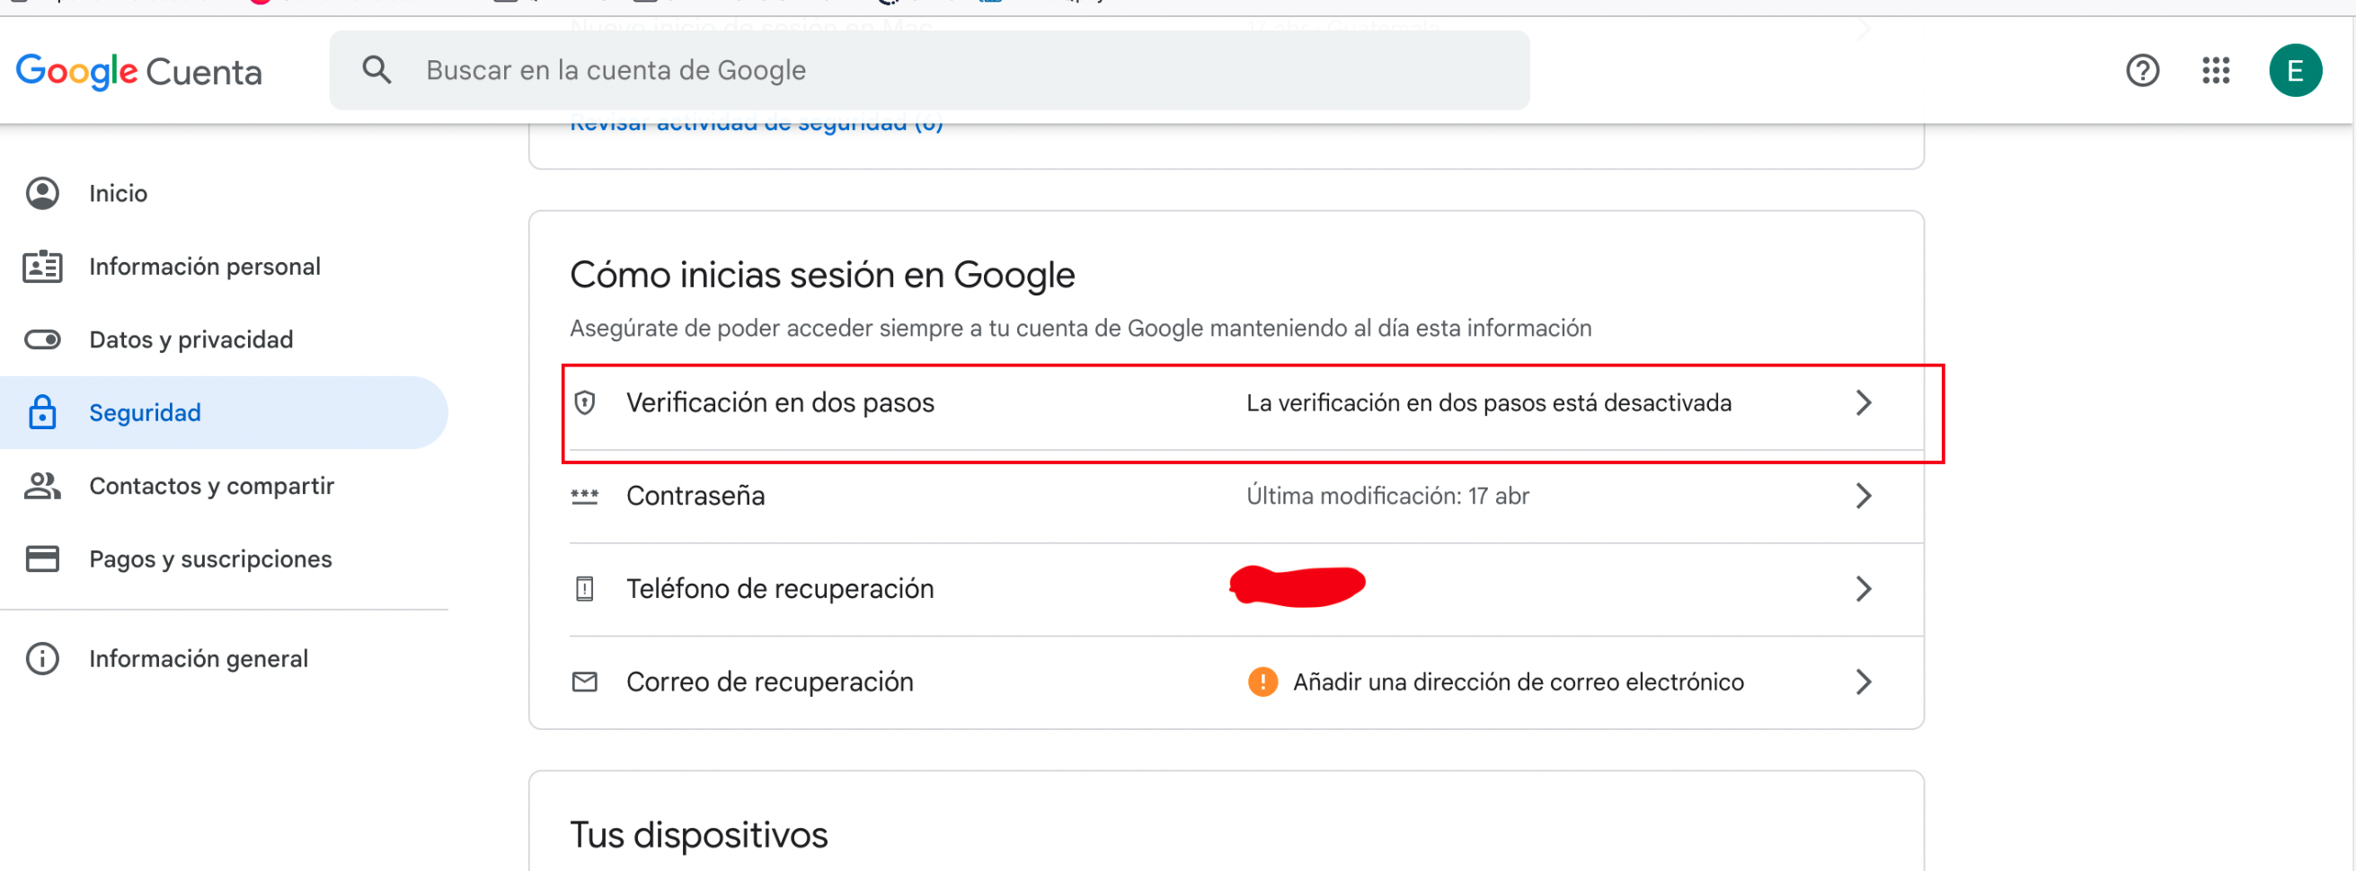This screenshot has height=871, width=2356.
Task: Click the Buscar en la cuenta de Google field
Action: click(929, 70)
